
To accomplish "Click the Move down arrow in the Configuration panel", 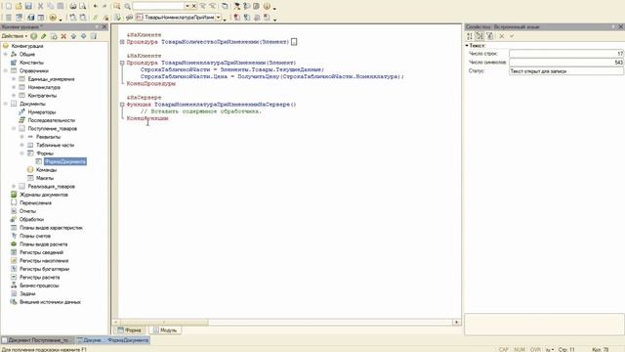I will [x=83, y=36].
